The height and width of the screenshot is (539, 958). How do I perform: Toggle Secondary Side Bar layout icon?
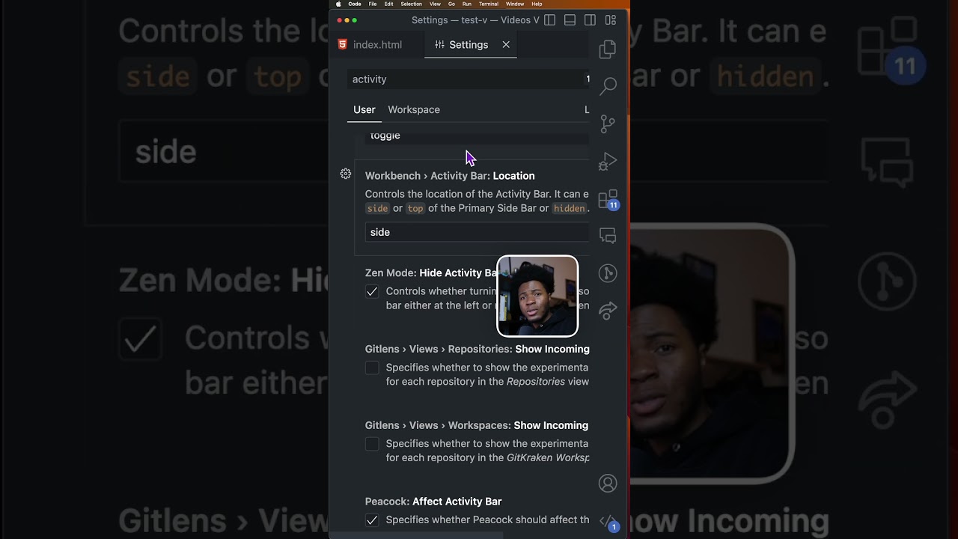point(590,20)
